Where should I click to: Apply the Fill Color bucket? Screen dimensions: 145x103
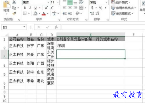(35, 13)
